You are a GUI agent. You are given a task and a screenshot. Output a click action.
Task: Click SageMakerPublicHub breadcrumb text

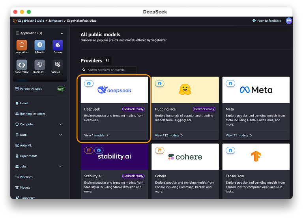pyautogui.click(x=82, y=21)
